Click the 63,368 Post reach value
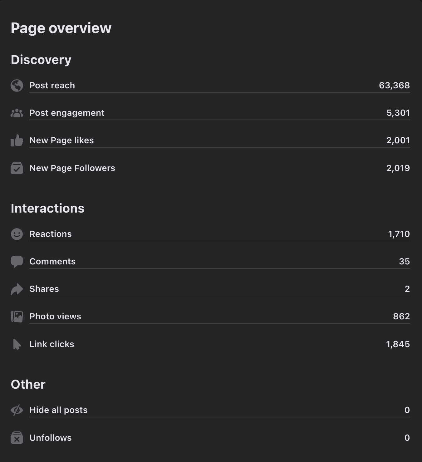 pos(394,86)
